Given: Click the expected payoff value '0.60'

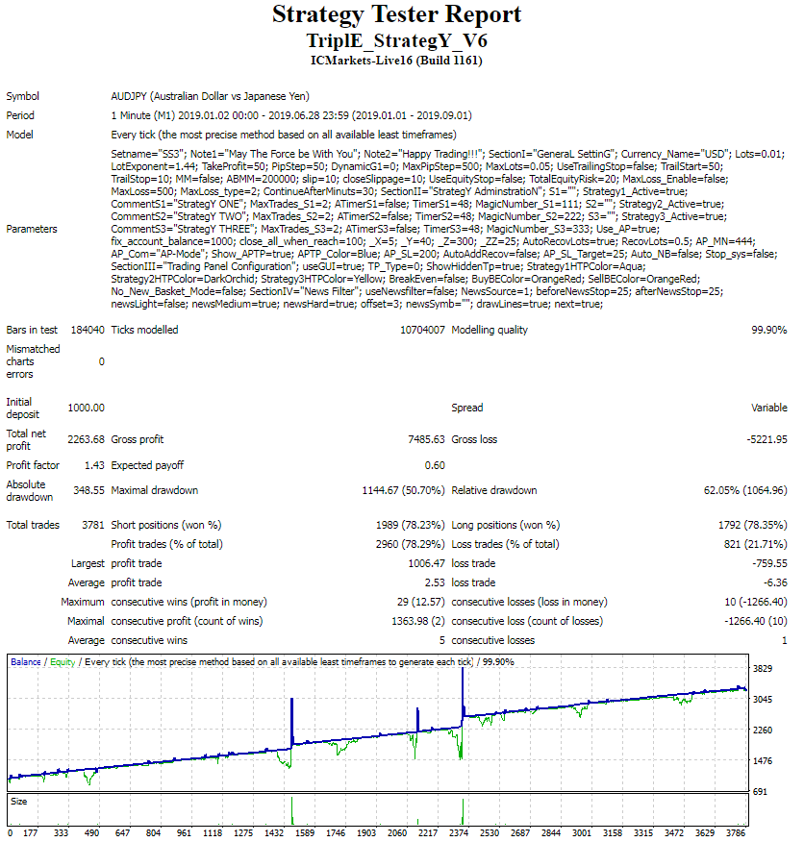Looking at the screenshot, I should click(x=435, y=465).
